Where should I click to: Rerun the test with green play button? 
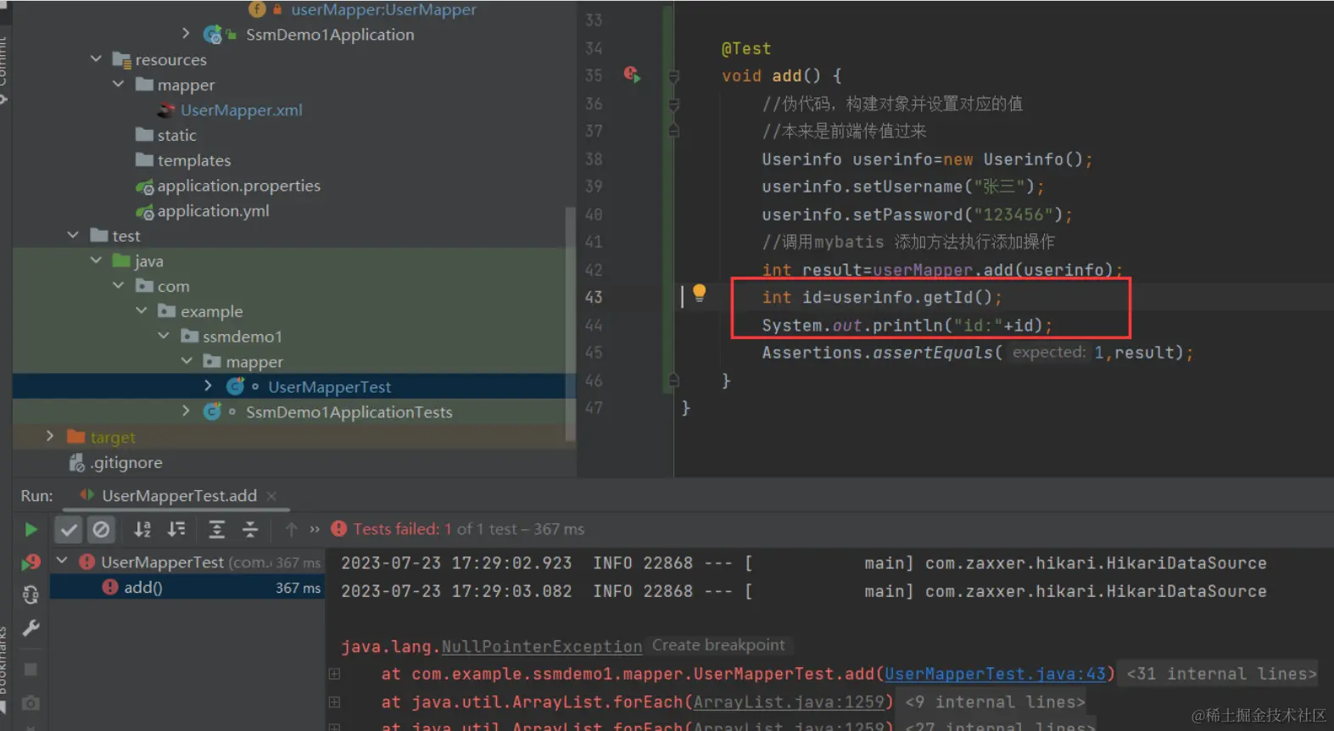(x=31, y=530)
